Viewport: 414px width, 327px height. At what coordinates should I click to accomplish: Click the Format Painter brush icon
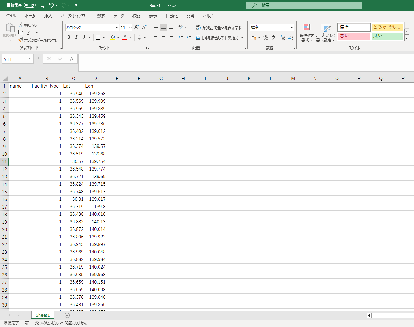point(21,40)
